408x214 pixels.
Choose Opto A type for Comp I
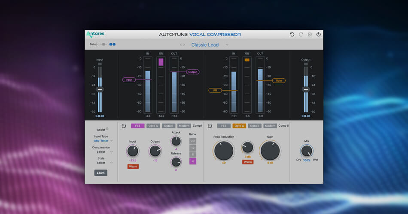[x=153, y=126]
